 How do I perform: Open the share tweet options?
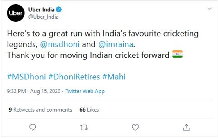point(186,127)
